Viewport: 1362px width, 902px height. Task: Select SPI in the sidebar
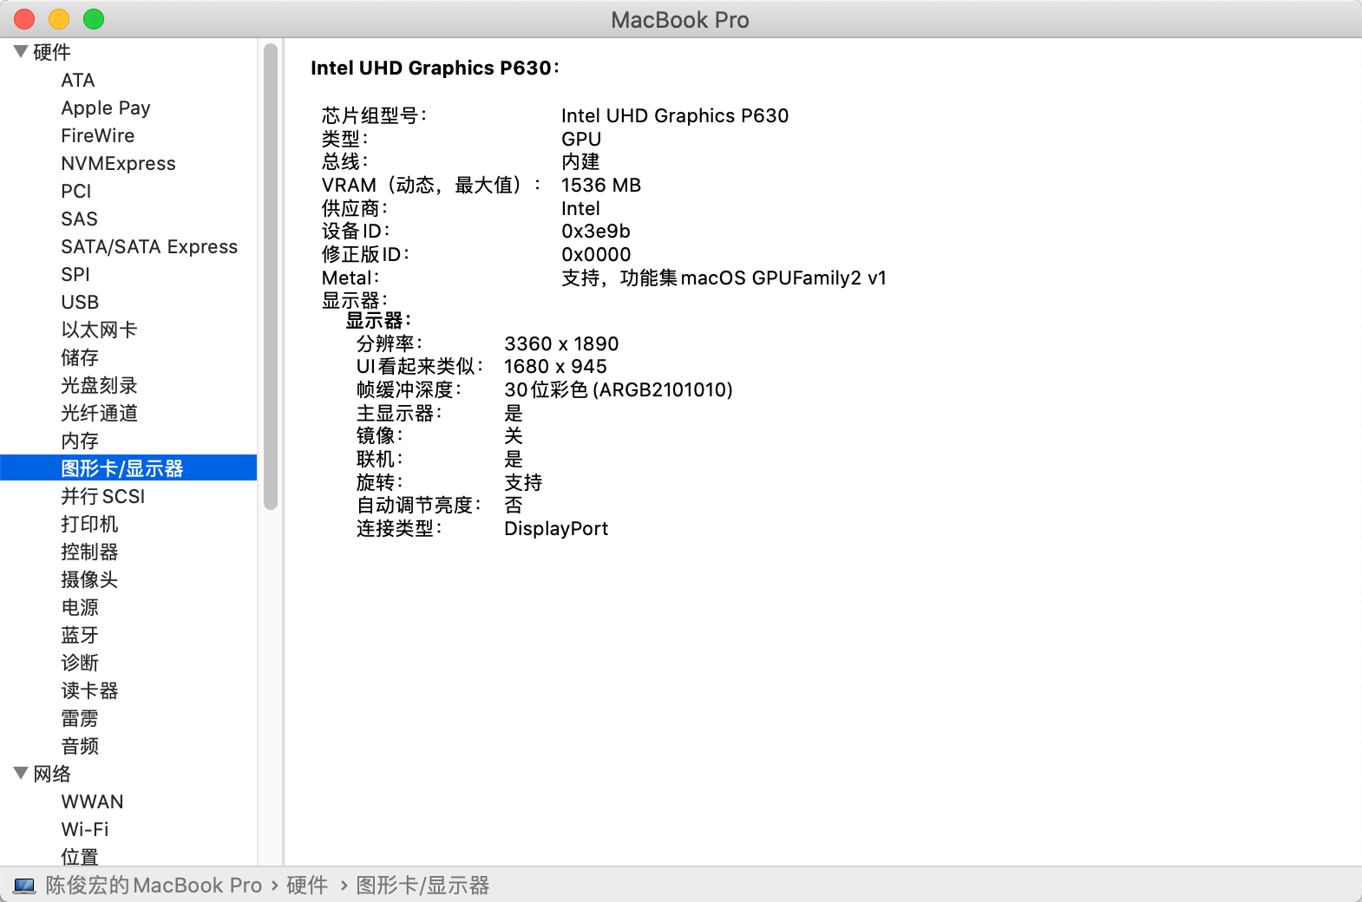point(75,275)
